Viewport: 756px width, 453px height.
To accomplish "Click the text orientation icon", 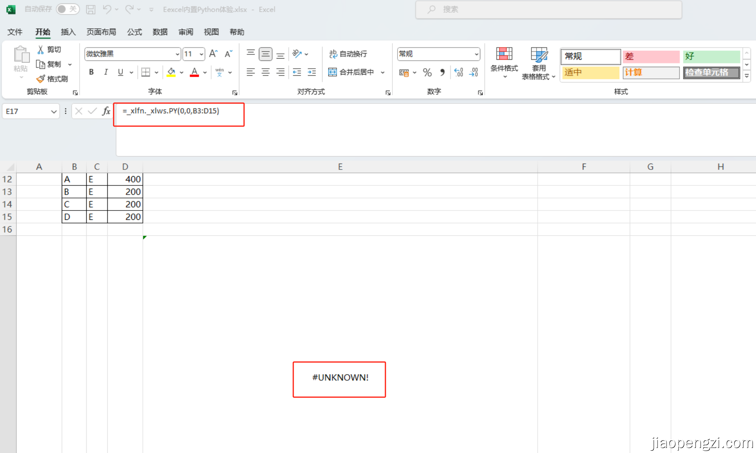I will click(x=297, y=54).
